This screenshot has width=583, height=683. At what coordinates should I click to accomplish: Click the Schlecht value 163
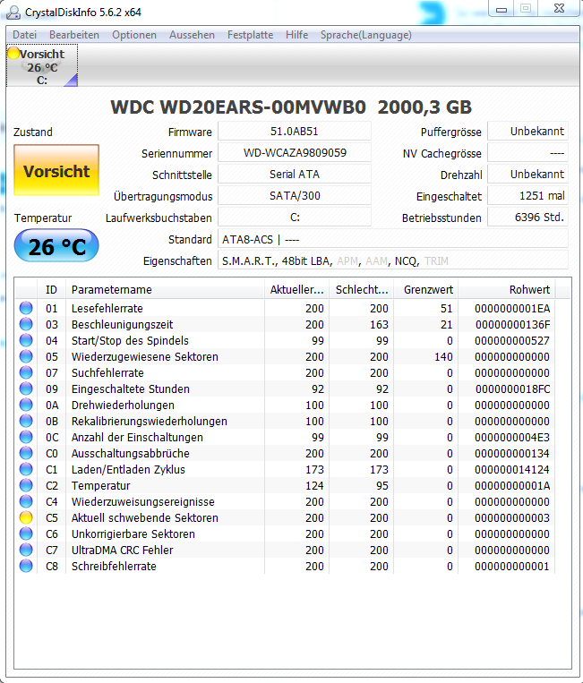click(379, 325)
